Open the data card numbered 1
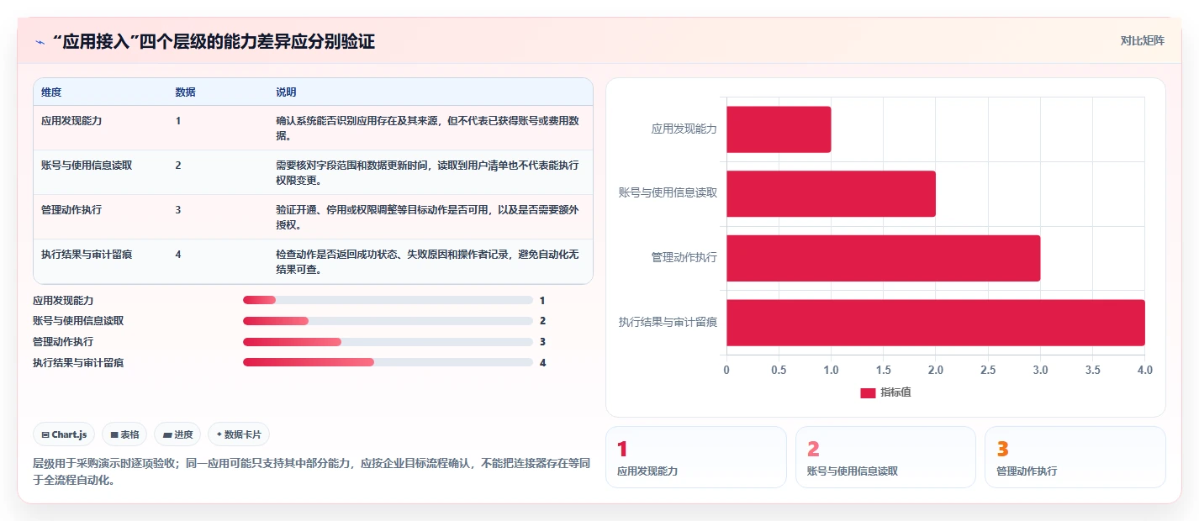Image resolution: width=1199 pixels, height=521 pixels. click(696, 457)
